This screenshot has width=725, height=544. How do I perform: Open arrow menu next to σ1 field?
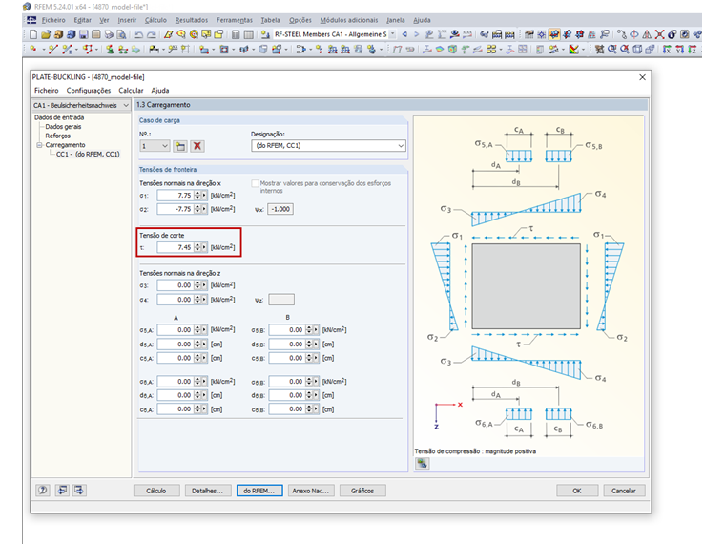point(204,196)
